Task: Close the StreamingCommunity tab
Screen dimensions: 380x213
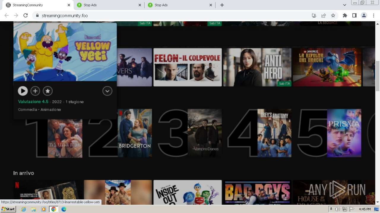Action: pyautogui.click(x=69, y=5)
